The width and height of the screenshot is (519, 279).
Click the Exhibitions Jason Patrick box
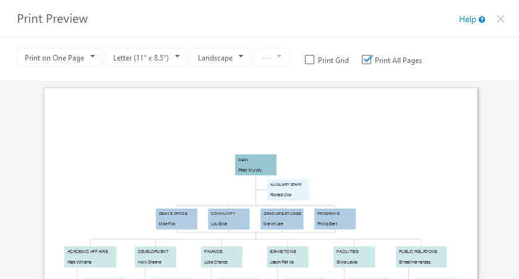click(x=288, y=257)
